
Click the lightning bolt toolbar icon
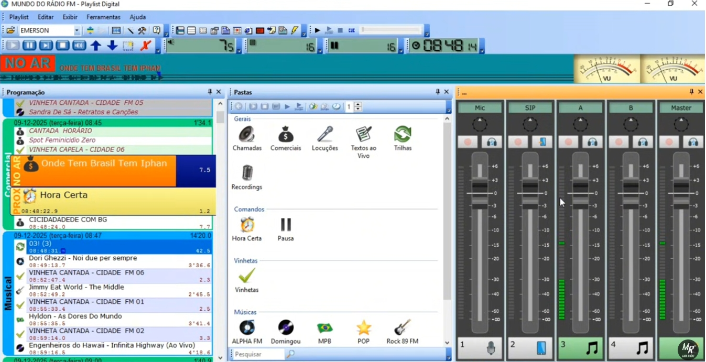click(295, 30)
